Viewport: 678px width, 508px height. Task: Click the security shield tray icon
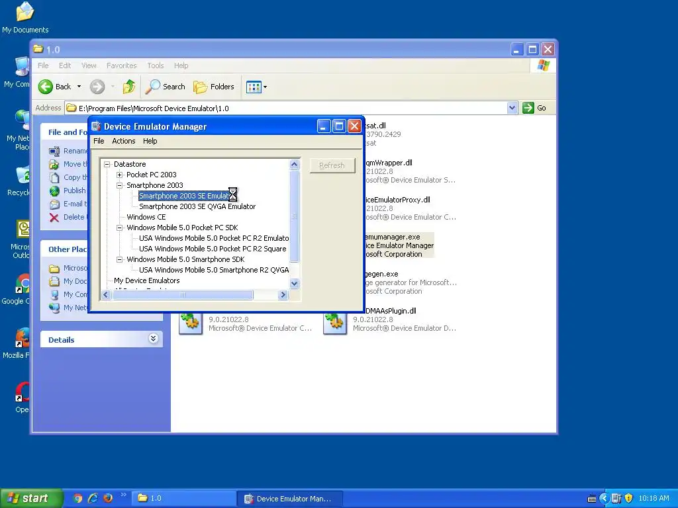[629, 499]
